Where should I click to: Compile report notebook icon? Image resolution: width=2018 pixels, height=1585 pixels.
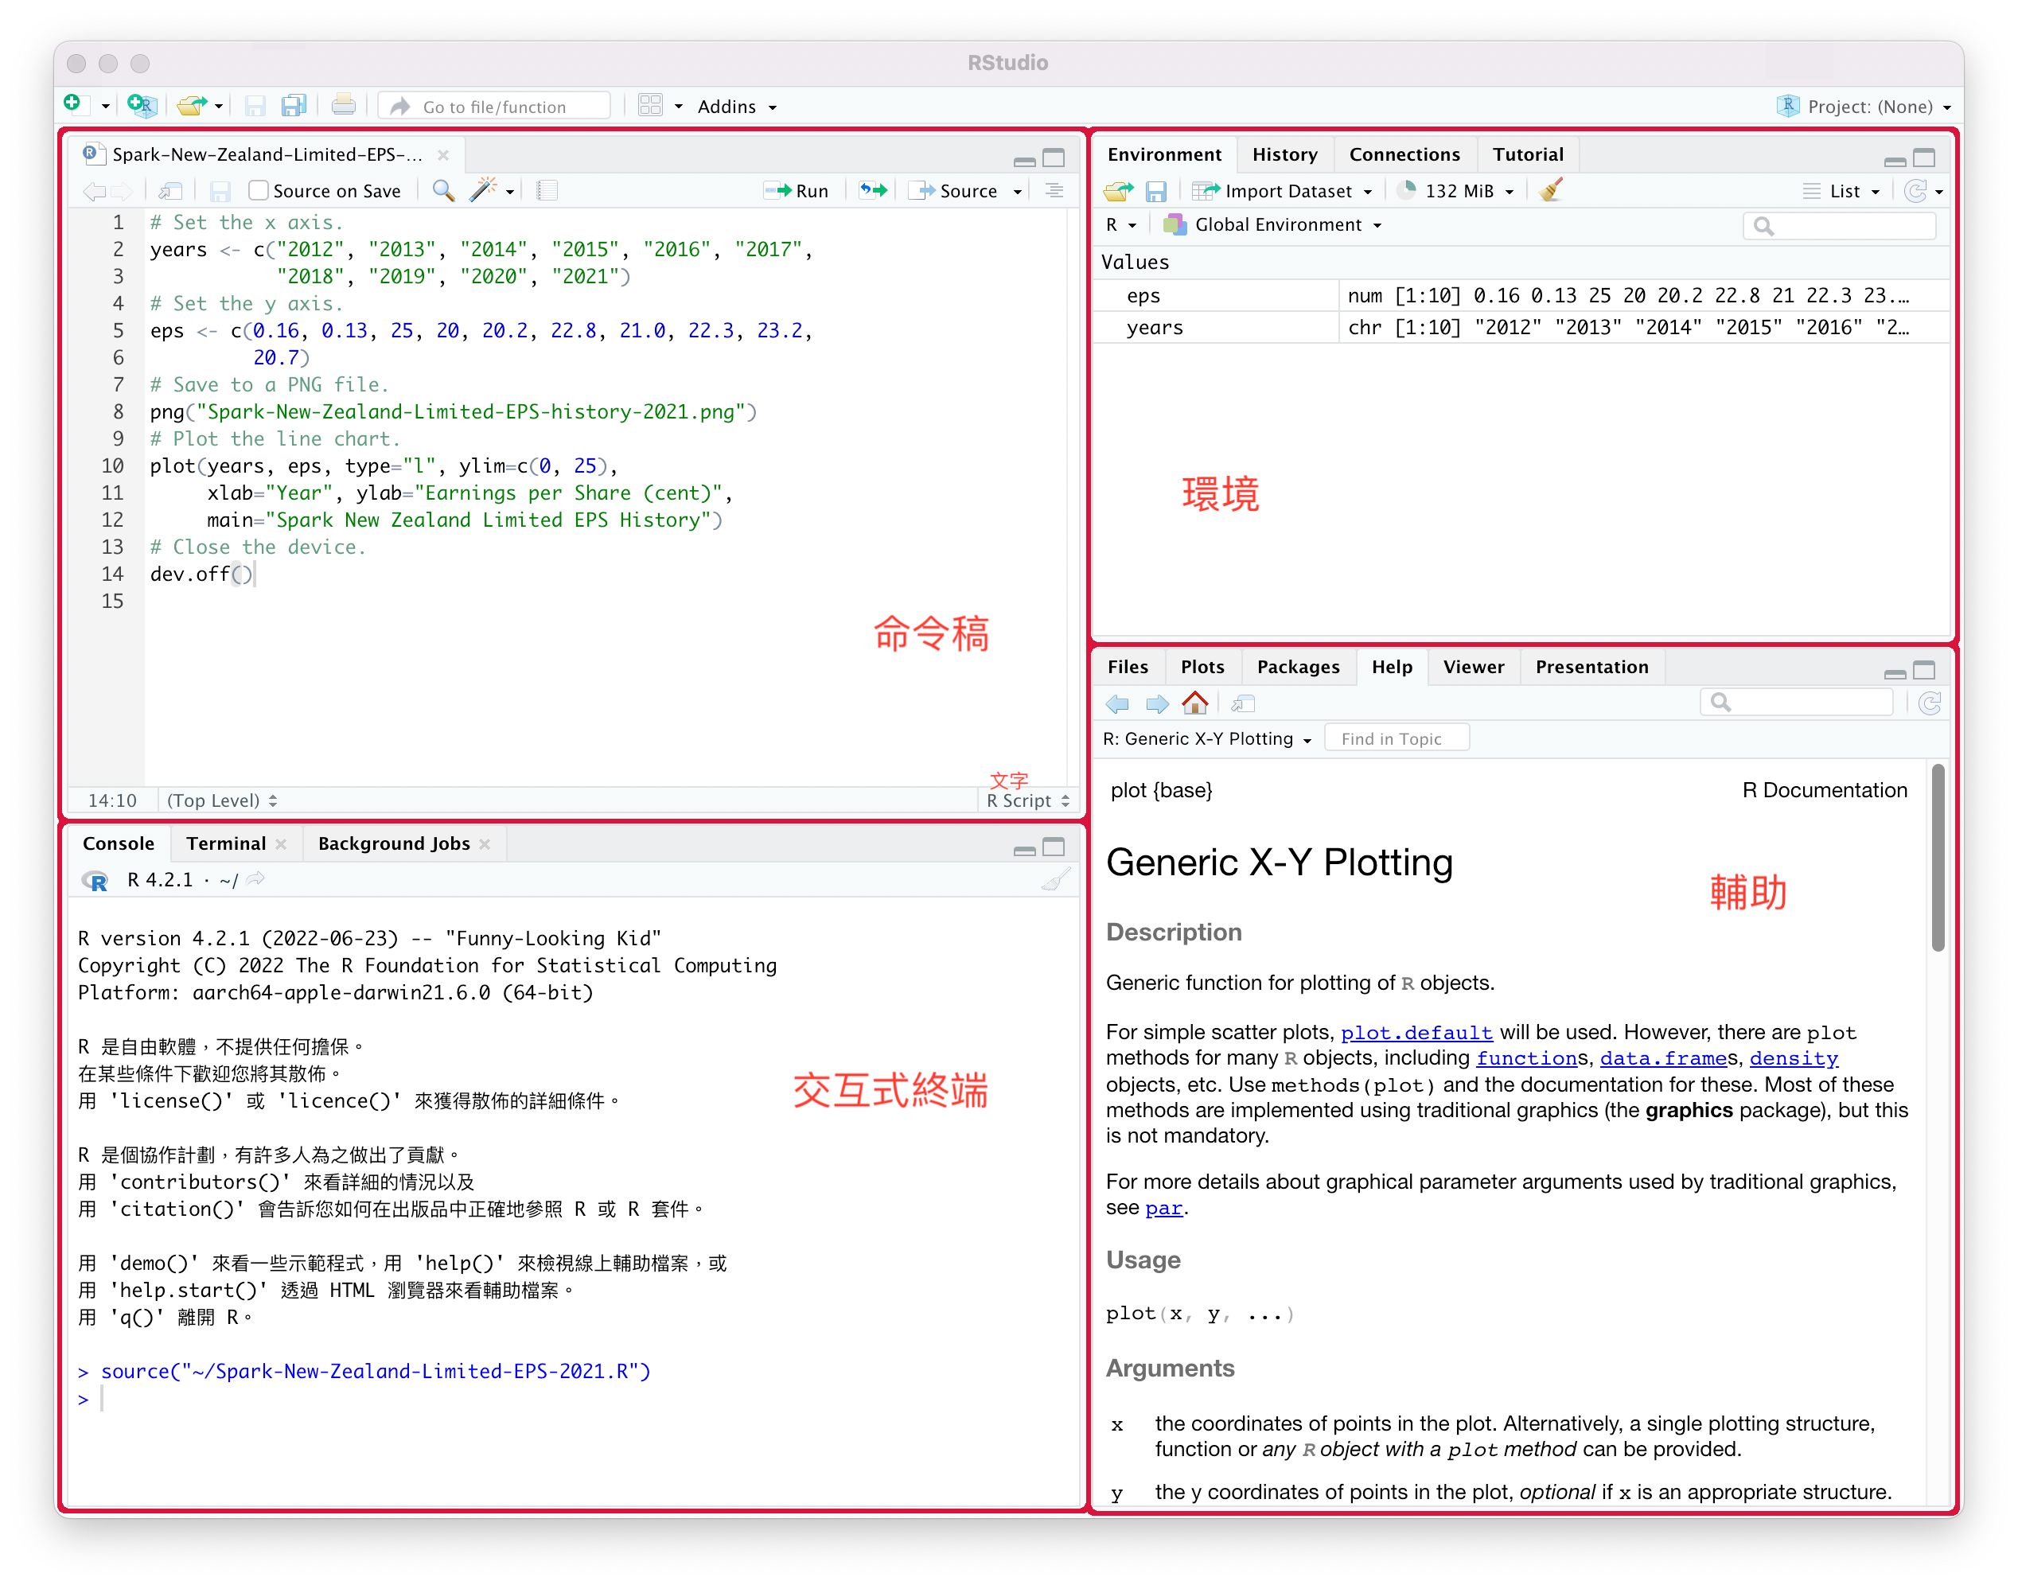point(547,190)
